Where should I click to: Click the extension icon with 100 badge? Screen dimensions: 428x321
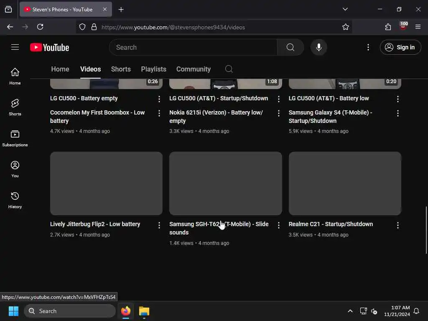403,25
